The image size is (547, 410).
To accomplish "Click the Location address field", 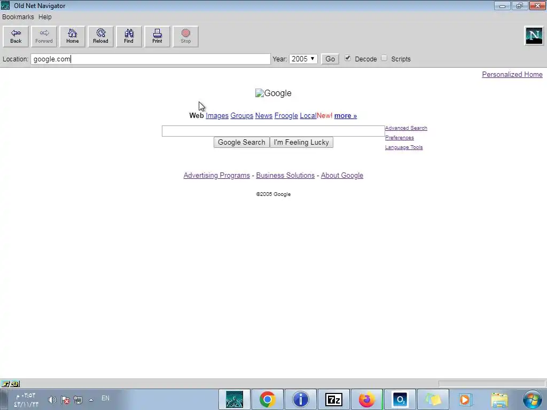I will click(x=151, y=59).
